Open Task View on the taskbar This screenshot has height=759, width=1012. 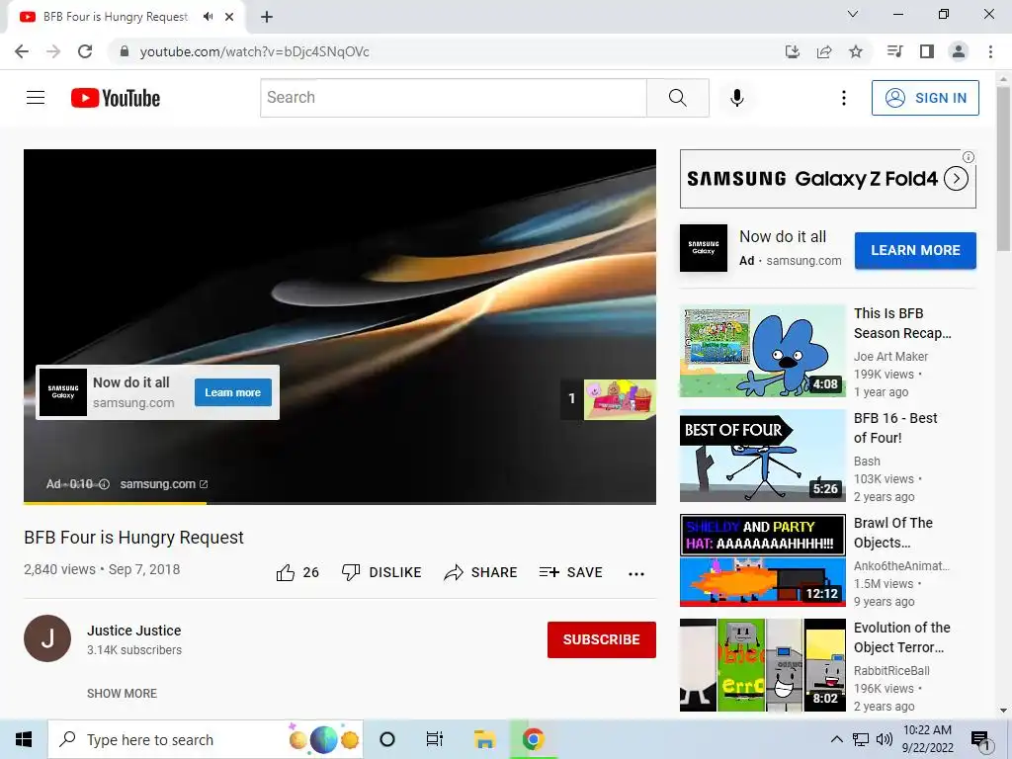click(x=435, y=739)
